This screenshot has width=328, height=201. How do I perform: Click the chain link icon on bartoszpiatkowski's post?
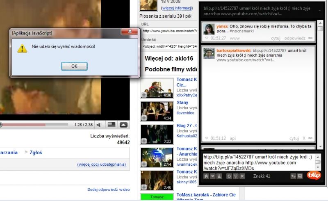click(x=310, y=138)
